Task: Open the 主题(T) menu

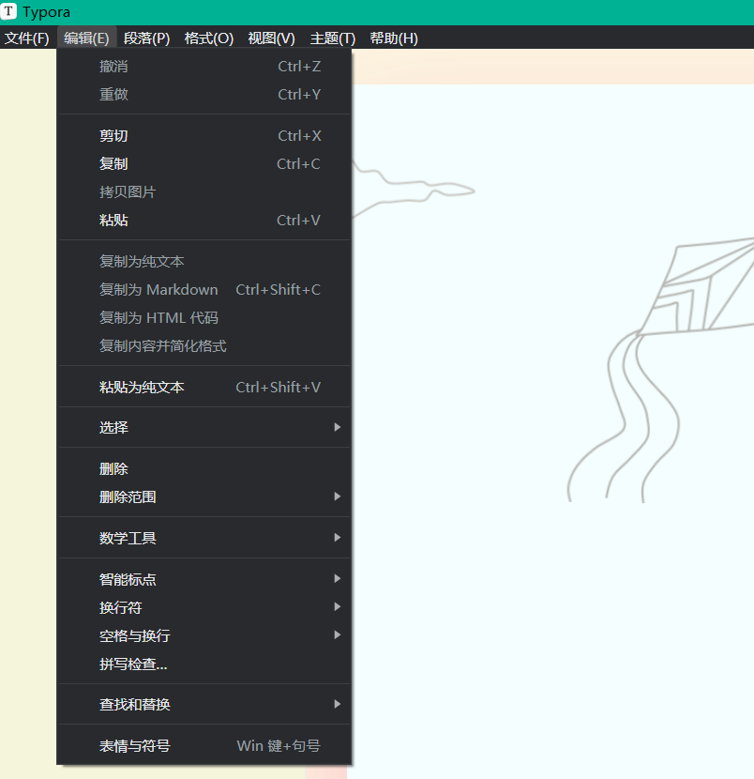Action: click(x=333, y=38)
